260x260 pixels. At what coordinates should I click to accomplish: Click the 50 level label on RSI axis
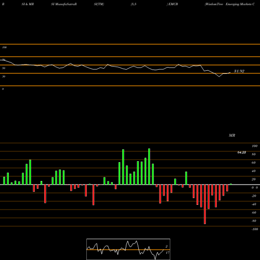point(4,68)
